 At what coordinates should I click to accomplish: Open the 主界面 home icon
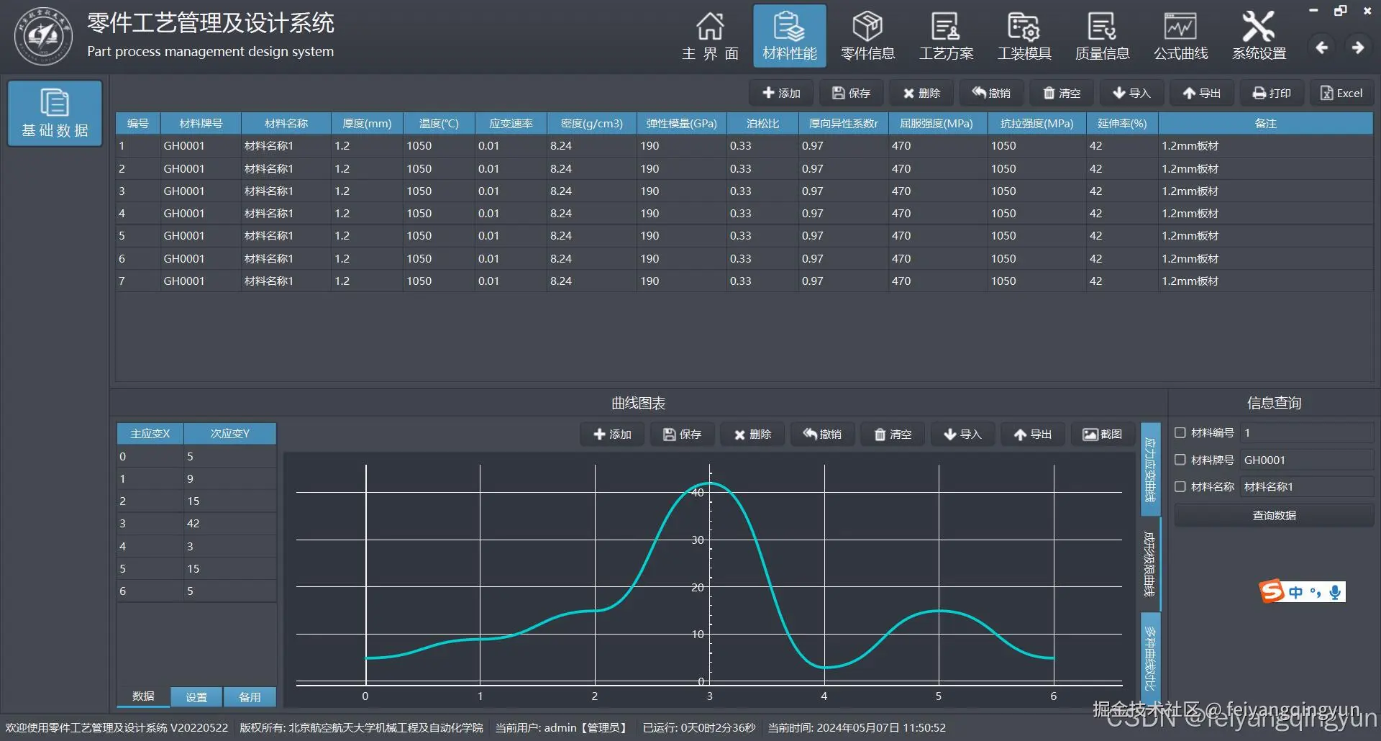pyautogui.click(x=710, y=36)
